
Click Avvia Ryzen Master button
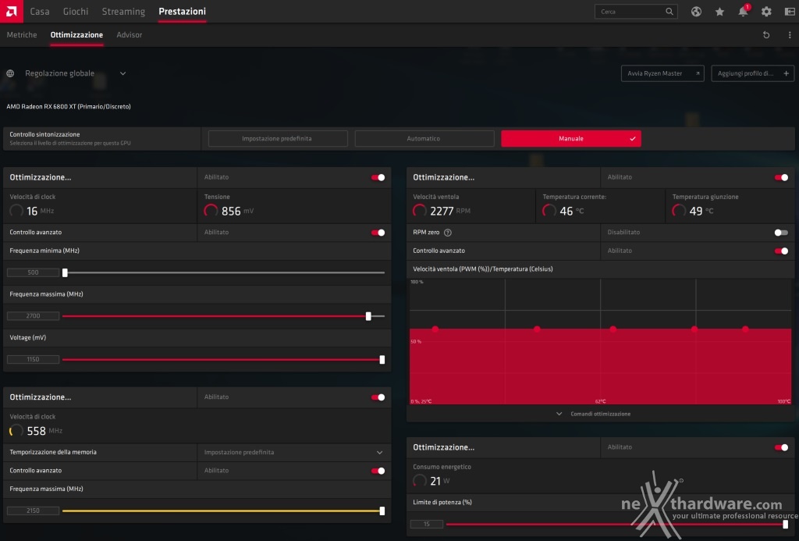[x=662, y=73]
